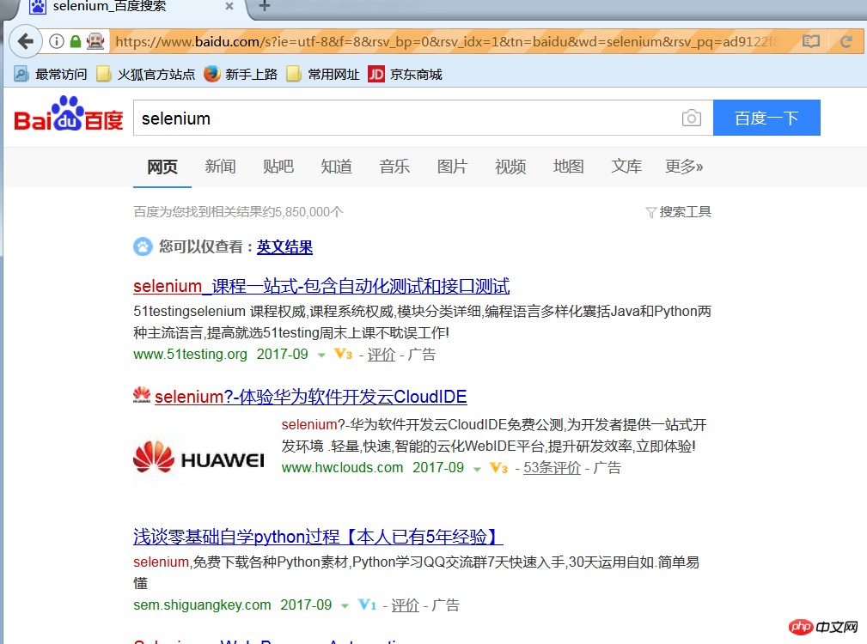Open the 新手上路 Firefox bookmark
867x644 pixels.
click(240, 74)
